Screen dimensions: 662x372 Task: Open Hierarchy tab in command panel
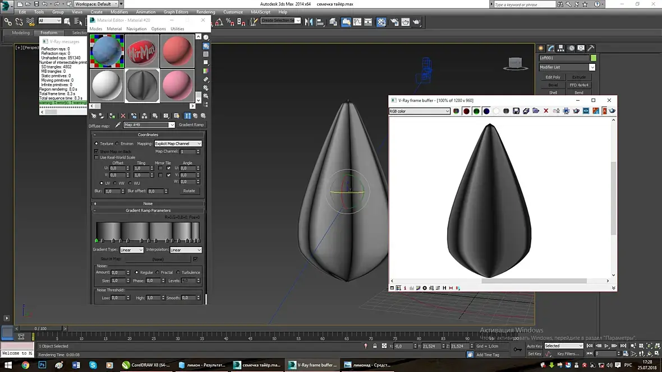[560, 48]
